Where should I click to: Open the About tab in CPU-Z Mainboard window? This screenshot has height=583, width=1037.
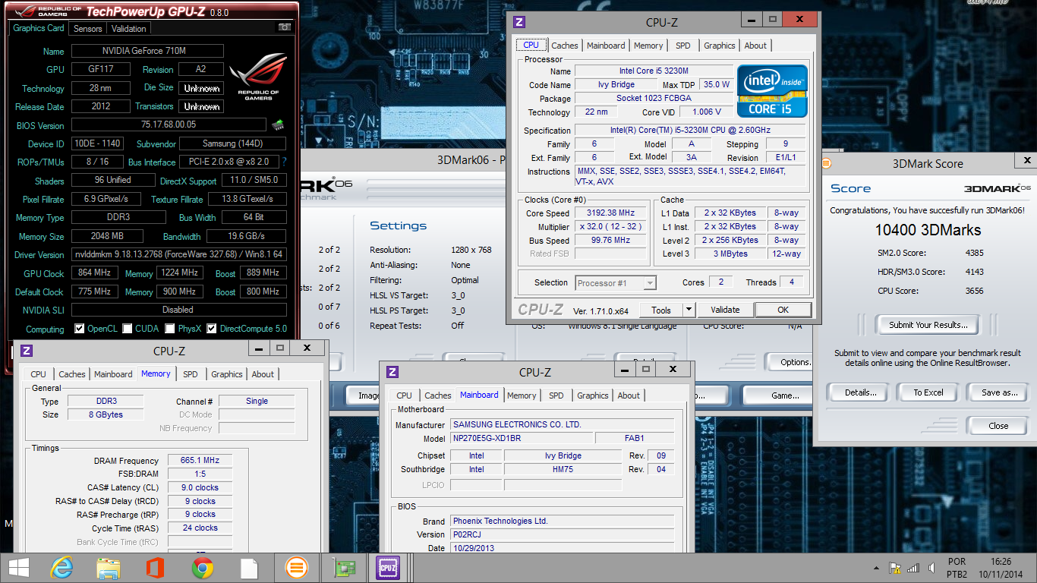point(629,395)
